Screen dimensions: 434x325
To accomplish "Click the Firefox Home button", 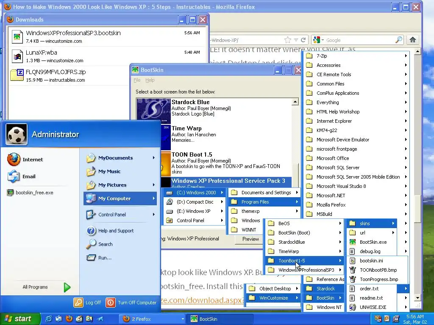I will click(413, 40).
